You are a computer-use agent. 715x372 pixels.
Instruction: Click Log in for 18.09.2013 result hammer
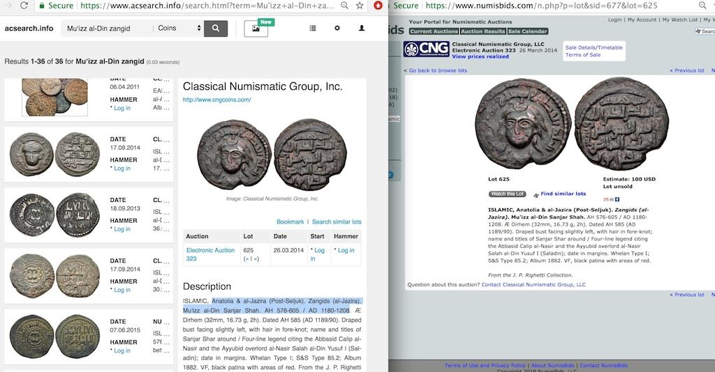pos(121,229)
